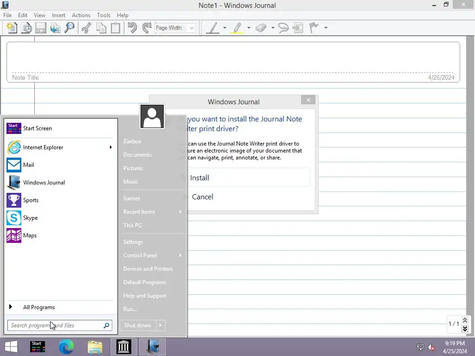The height and width of the screenshot is (356, 475).
Task: Select the Lasso selection tool
Action: pos(283,28)
